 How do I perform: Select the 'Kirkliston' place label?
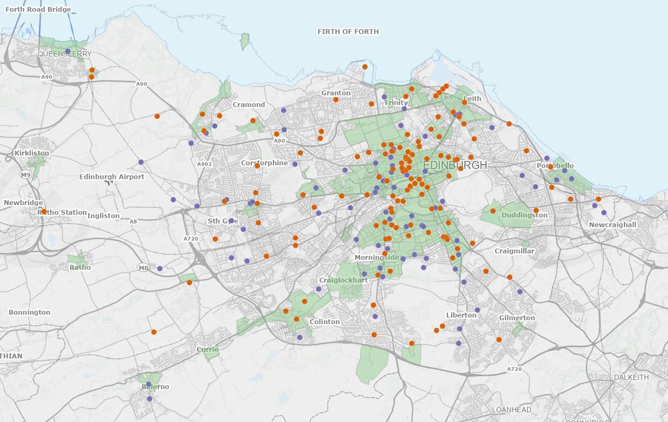[32, 153]
